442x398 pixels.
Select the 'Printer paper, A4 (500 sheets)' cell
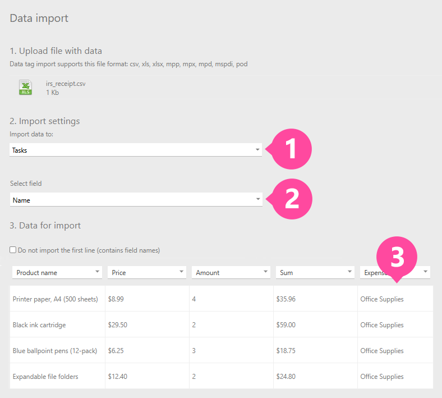(56, 299)
